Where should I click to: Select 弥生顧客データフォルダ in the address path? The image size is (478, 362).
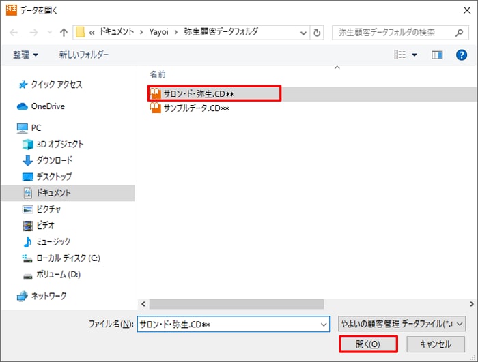point(221,31)
